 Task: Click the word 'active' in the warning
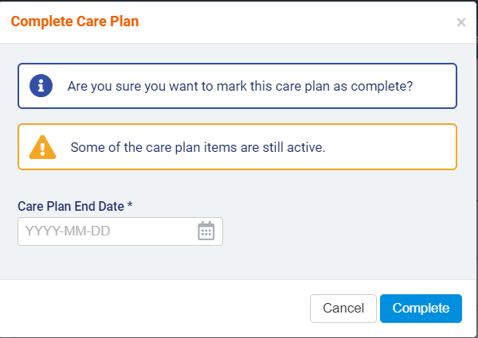(x=305, y=147)
